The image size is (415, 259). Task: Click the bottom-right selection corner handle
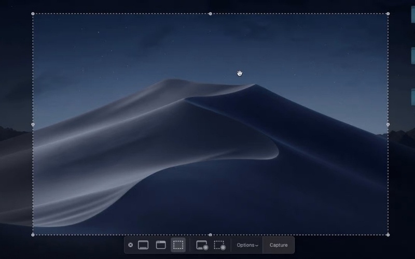pos(388,235)
